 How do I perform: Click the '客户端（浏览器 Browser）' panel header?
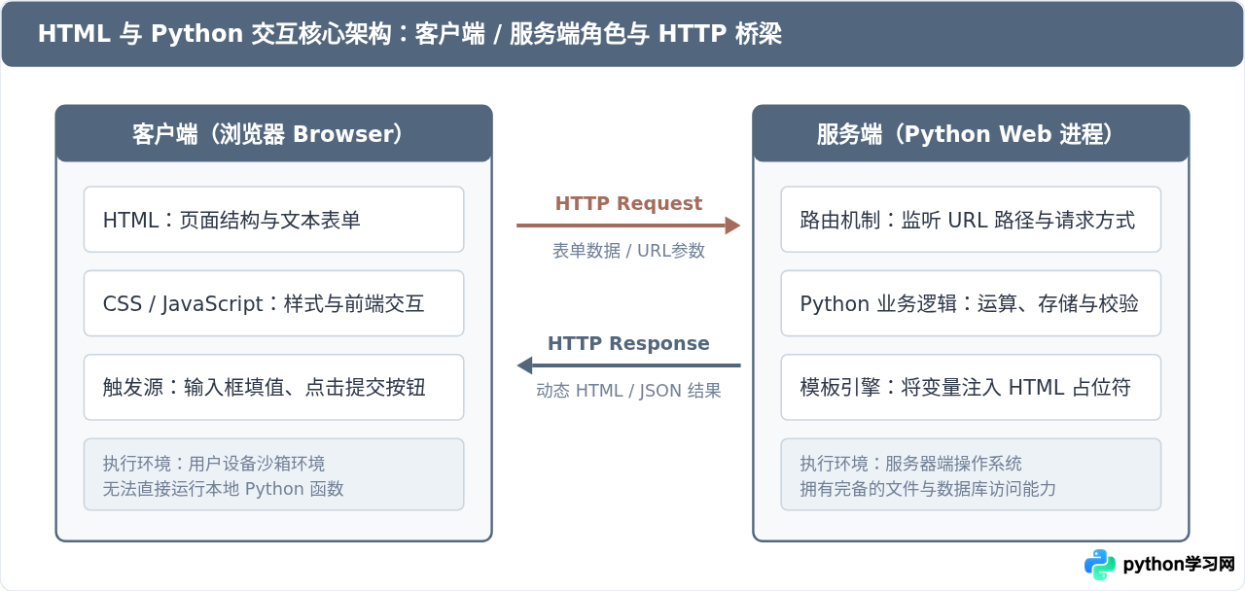point(274,134)
